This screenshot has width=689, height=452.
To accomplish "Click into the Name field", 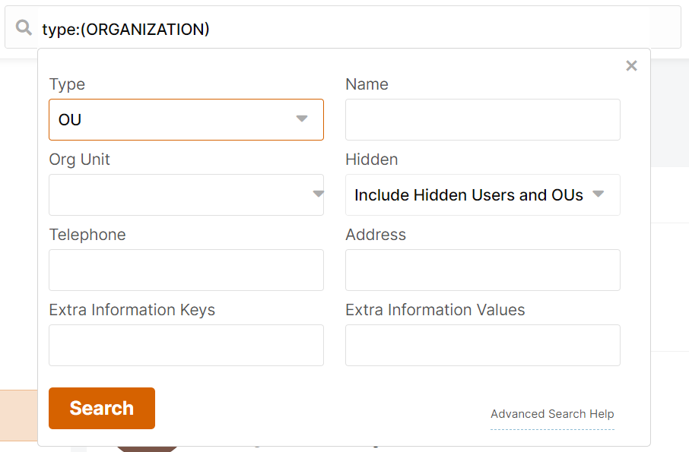I will [482, 120].
